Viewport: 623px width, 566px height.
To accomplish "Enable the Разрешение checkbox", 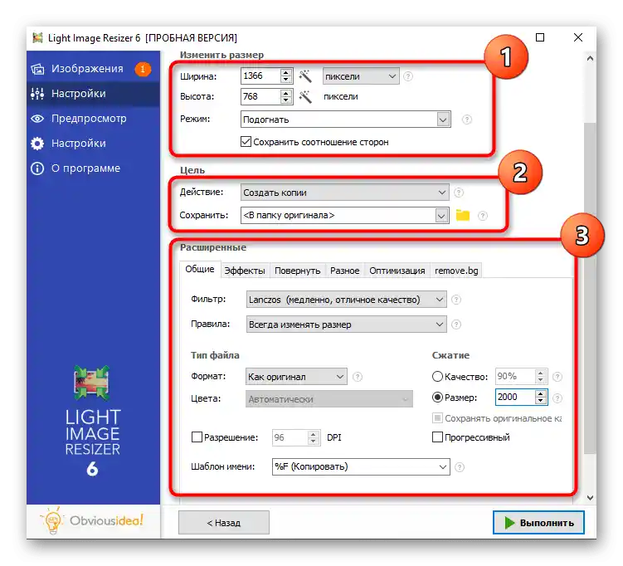I will click(197, 437).
